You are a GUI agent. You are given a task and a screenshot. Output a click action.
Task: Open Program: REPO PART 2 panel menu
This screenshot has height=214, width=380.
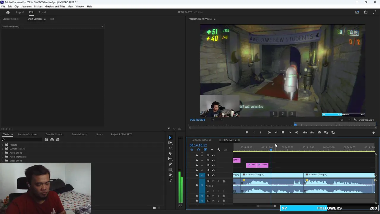(x=214, y=19)
